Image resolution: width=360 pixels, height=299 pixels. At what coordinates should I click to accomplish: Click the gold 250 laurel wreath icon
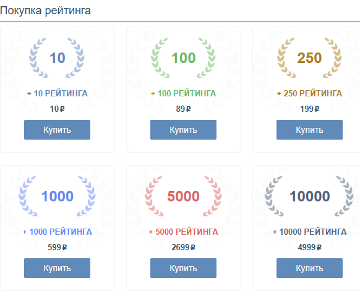(309, 58)
